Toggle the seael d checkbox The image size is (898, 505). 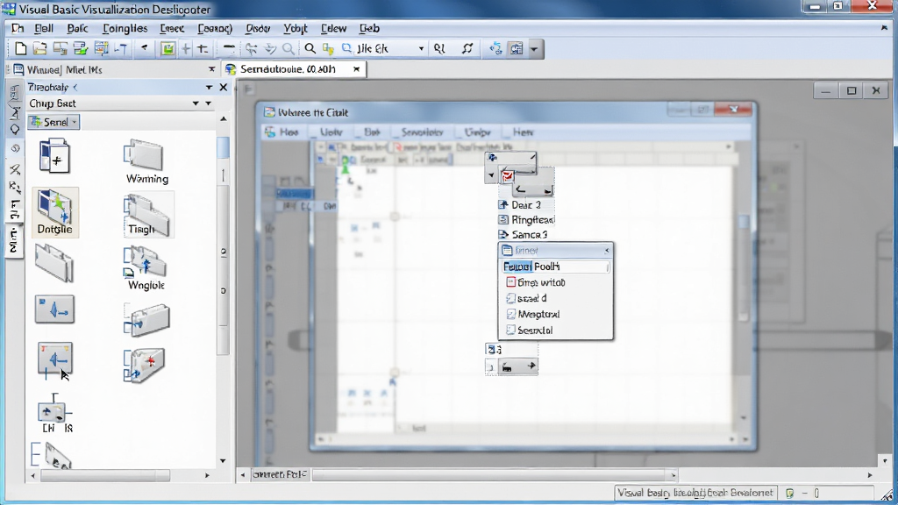(x=511, y=298)
